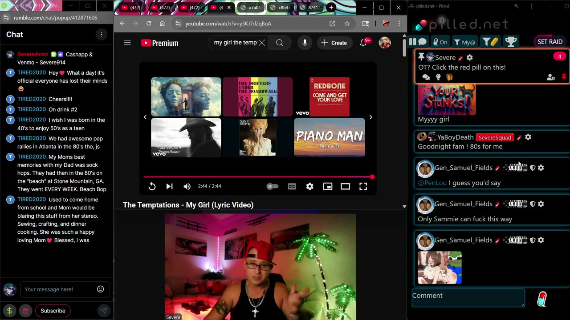The height and width of the screenshot is (320, 570).
Task: Open Redbone Come and Get Your Love thumbnail
Action: [330, 97]
